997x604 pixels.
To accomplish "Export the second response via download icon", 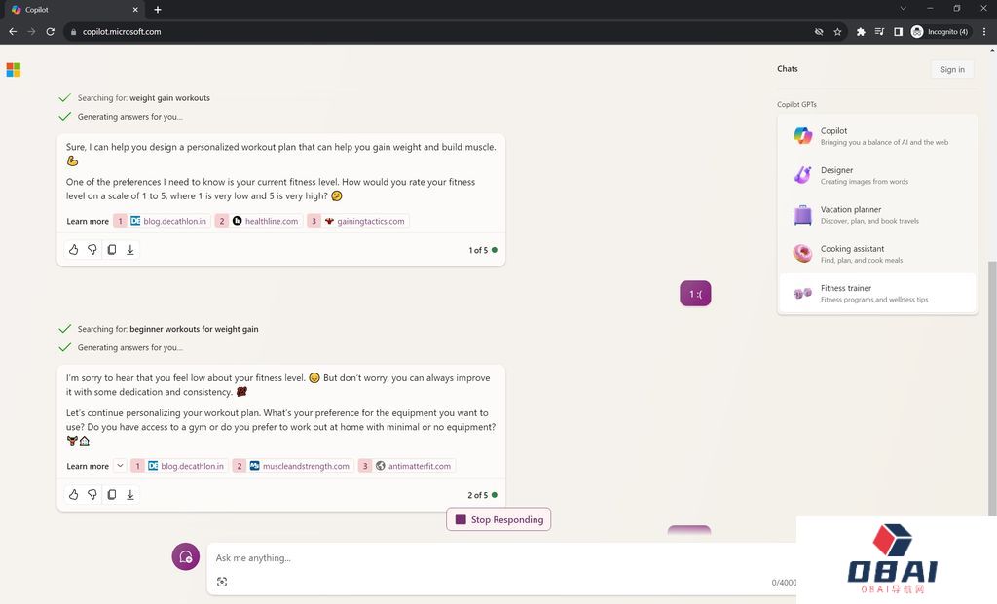I will pyautogui.click(x=130, y=495).
